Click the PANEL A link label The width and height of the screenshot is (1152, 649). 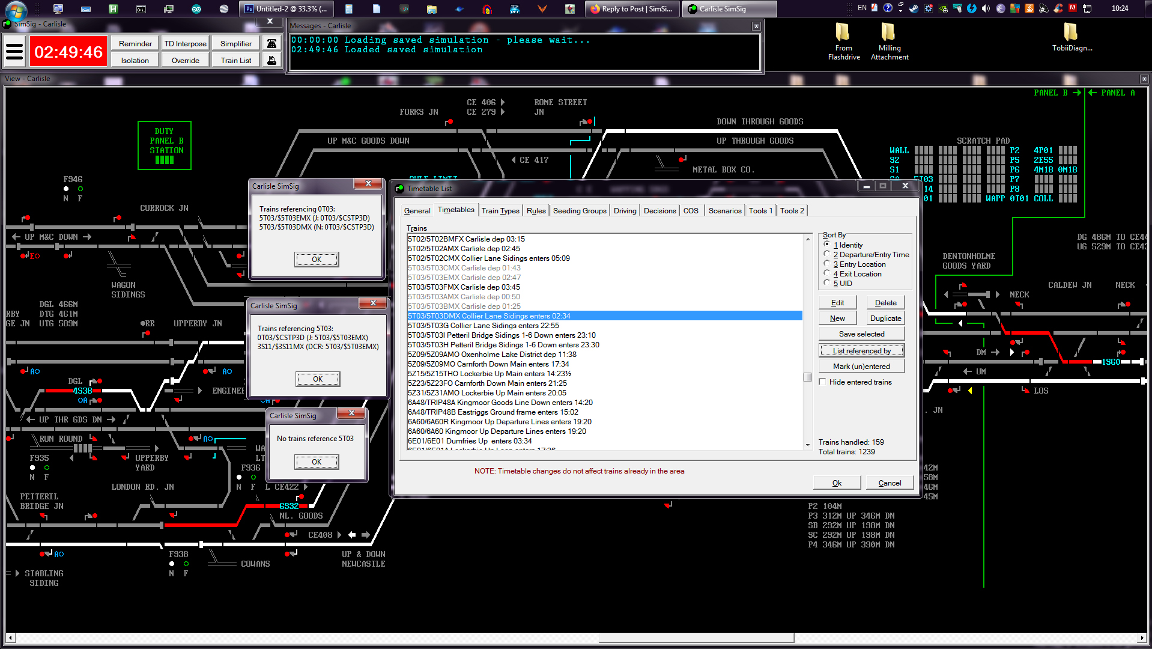click(x=1117, y=93)
